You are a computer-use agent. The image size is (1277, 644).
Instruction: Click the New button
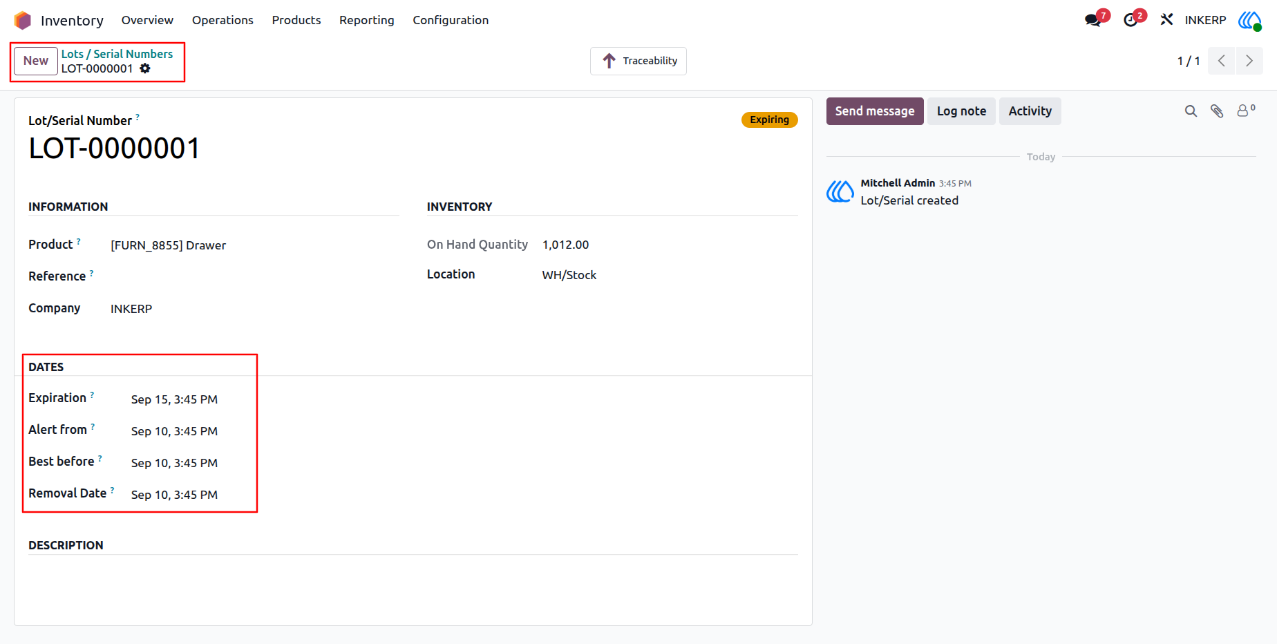(x=36, y=61)
